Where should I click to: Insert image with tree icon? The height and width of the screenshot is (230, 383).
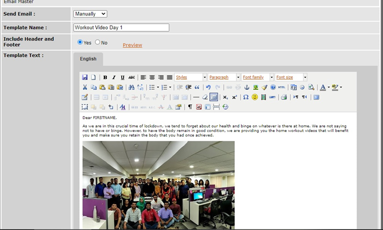256,87
